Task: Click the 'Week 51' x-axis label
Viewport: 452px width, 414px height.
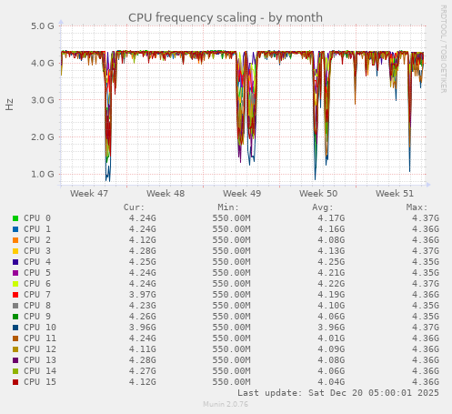Action: (395, 194)
